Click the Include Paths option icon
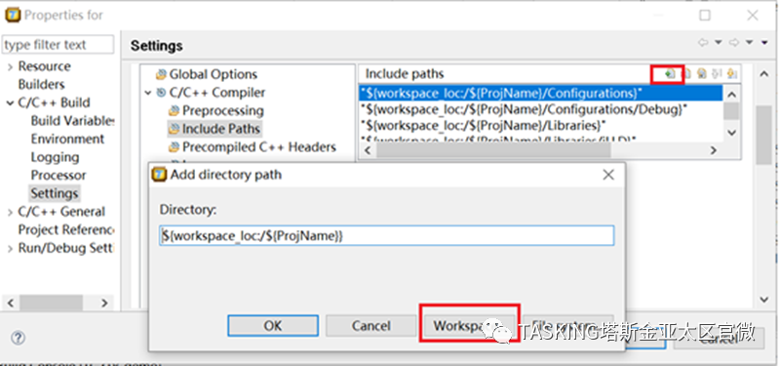The height and width of the screenshot is (366, 780). pos(174,129)
